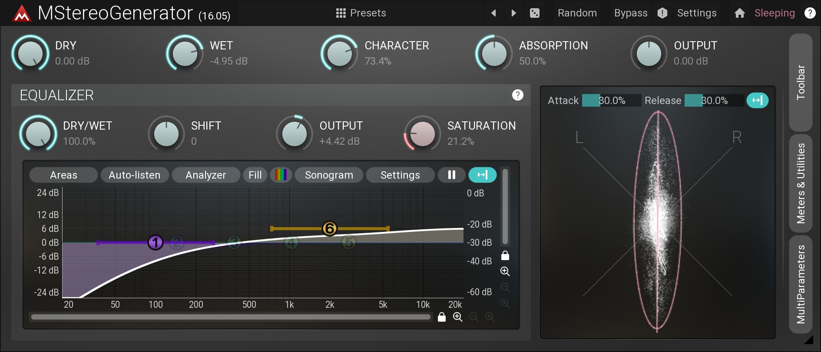The width and height of the screenshot is (821, 352).
Task: Click the dice randomize preset icon
Action: click(535, 13)
